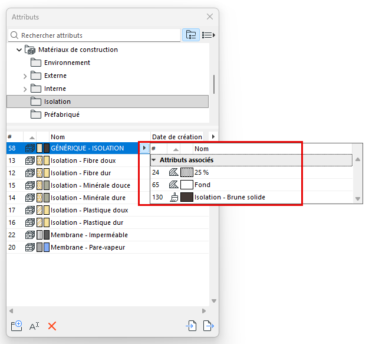Select Membrane - Imperméable row
Image resolution: width=369 pixels, height=344 pixels.
tap(107, 235)
